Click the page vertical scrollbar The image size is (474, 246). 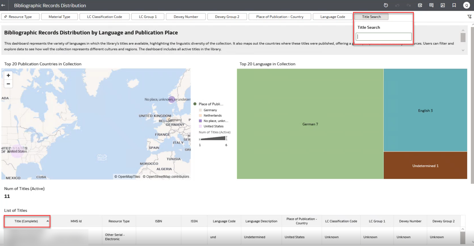(472, 105)
